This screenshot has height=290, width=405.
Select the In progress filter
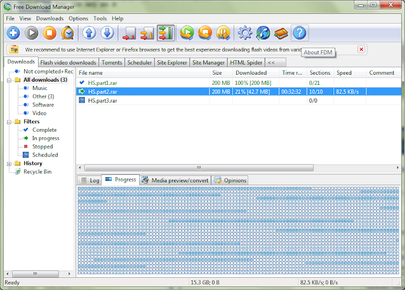pos(46,138)
